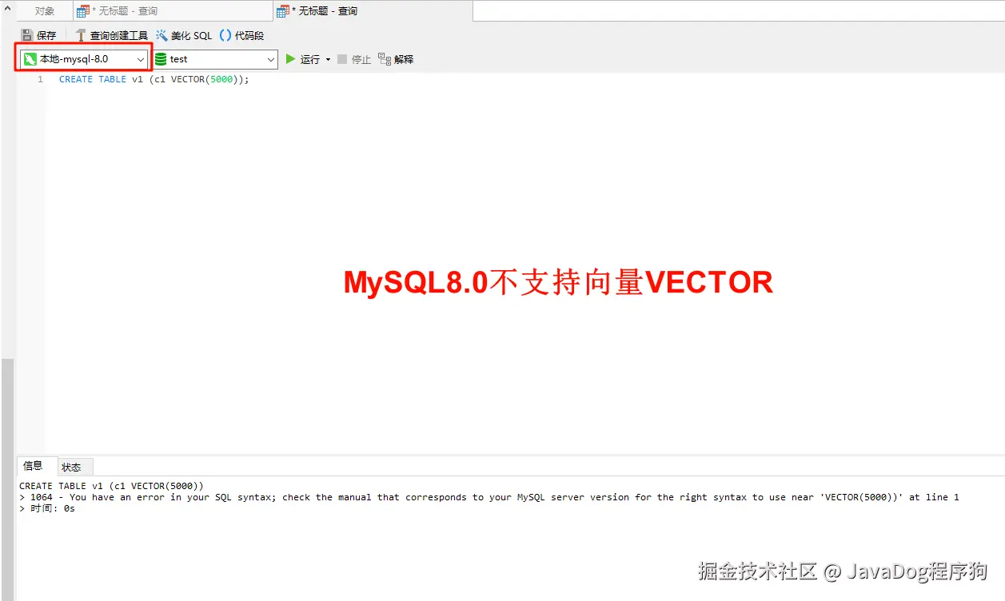Screen dimensions: 1005x601
Task: Switch to the Objects (对象) tab
Action: pyautogui.click(x=45, y=11)
